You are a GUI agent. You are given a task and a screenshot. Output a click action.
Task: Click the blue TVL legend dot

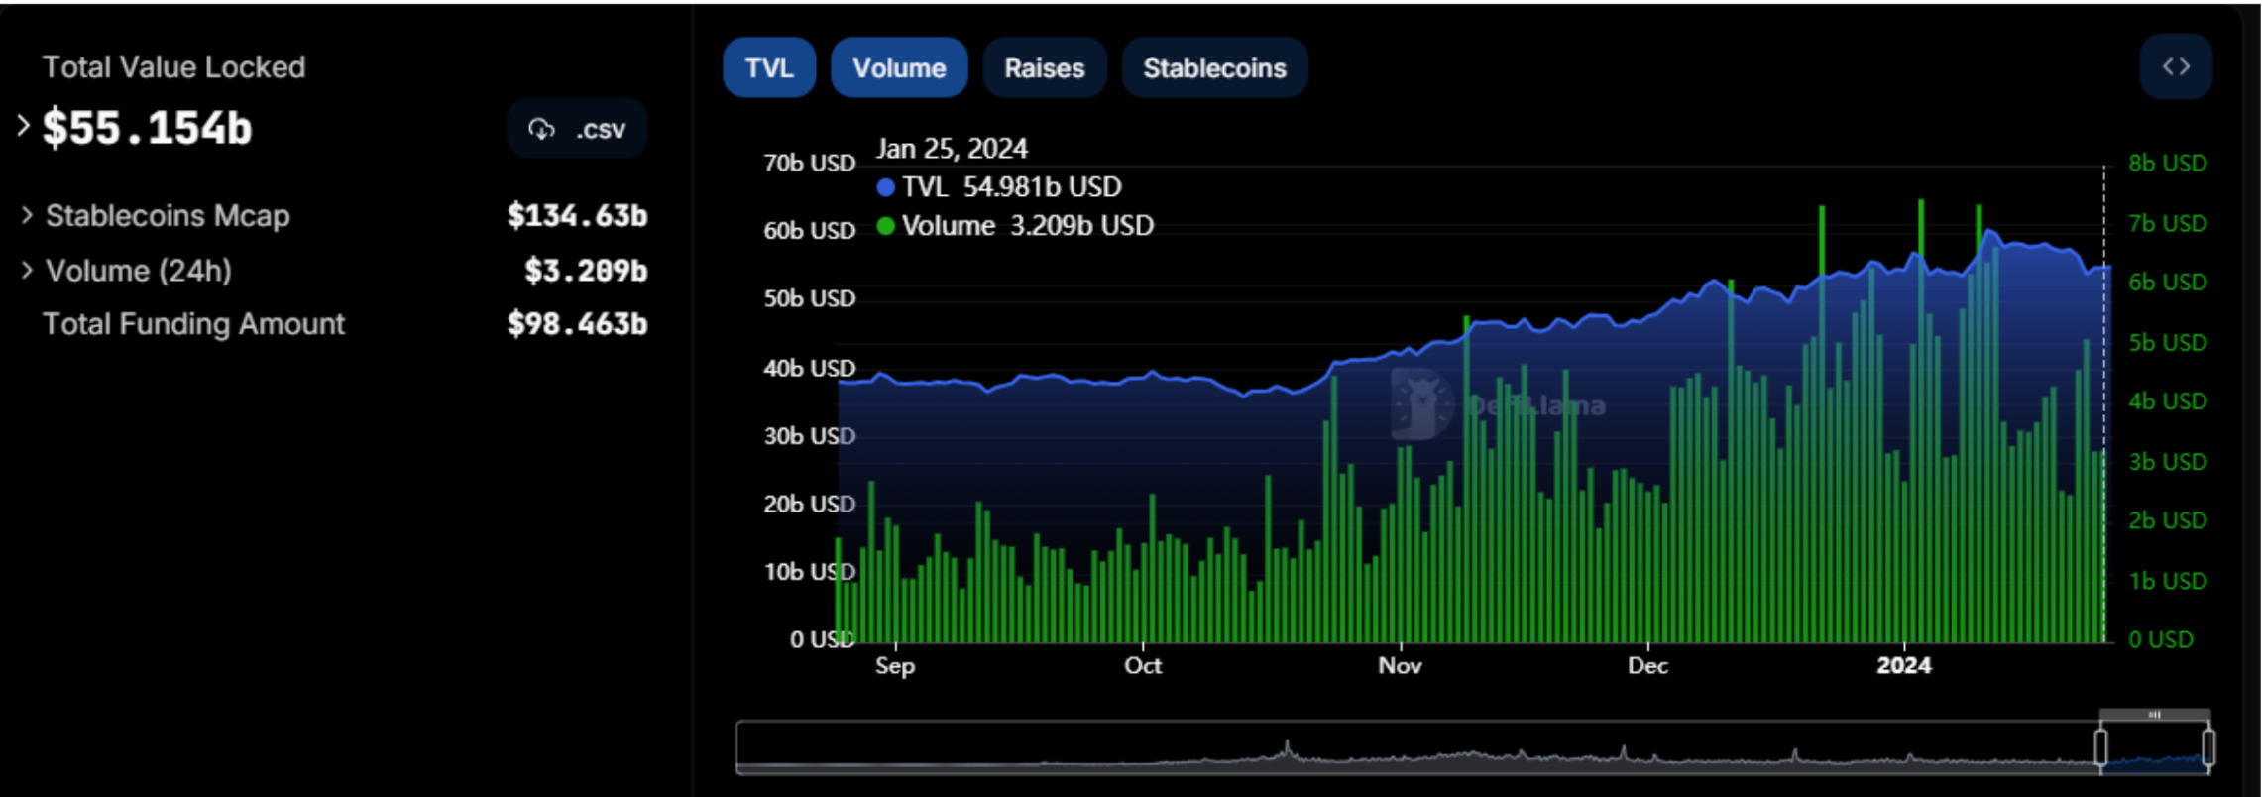coord(885,187)
